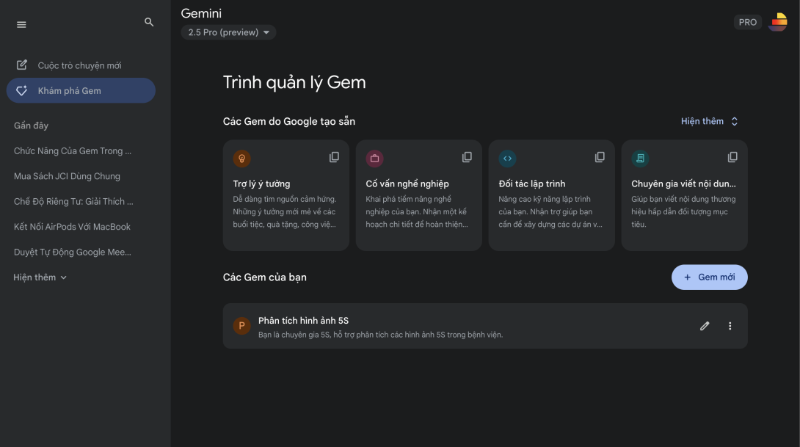The height and width of the screenshot is (447, 800).
Task: Open the account profile avatar
Action: pyautogui.click(x=778, y=22)
